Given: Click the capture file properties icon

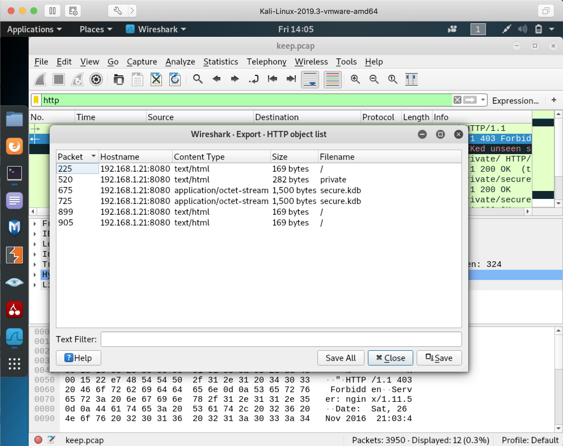Looking at the screenshot, I should [51, 440].
